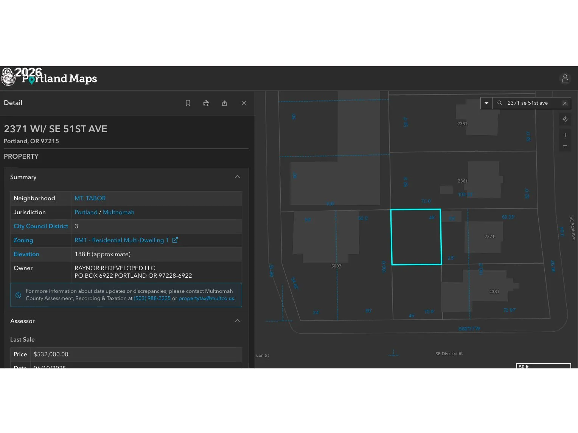
Task: Share the property detail
Action: [224, 103]
